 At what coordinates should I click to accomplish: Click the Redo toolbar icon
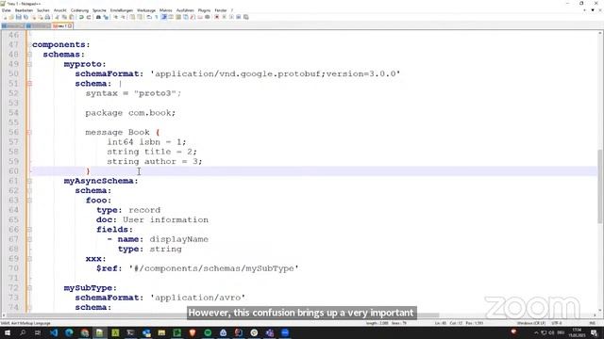tap(89, 17)
